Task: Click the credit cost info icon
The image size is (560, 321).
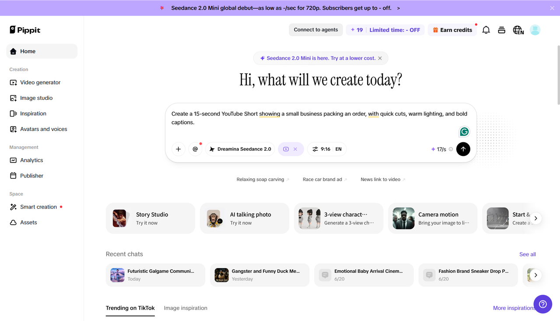Action: coord(451,149)
